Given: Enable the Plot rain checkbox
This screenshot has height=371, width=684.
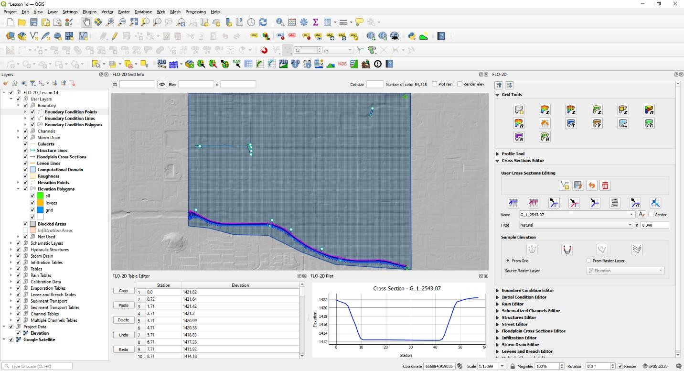Looking at the screenshot, I should [x=435, y=84].
